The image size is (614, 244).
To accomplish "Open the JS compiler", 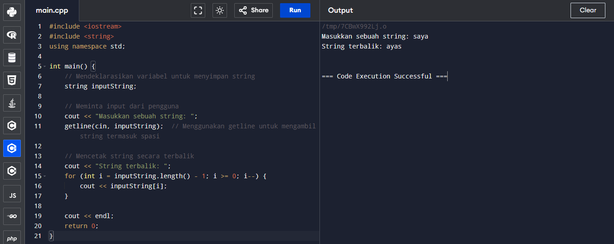I will (x=12, y=195).
